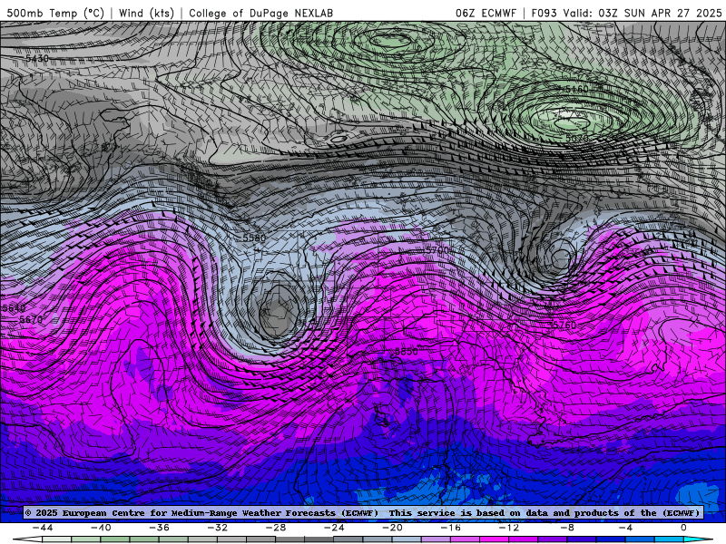Click the -4 color scale label
The height and width of the screenshot is (544, 726).
[625, 528]
